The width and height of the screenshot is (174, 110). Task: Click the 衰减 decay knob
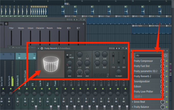pyautogui.click(x=105, y=54)
